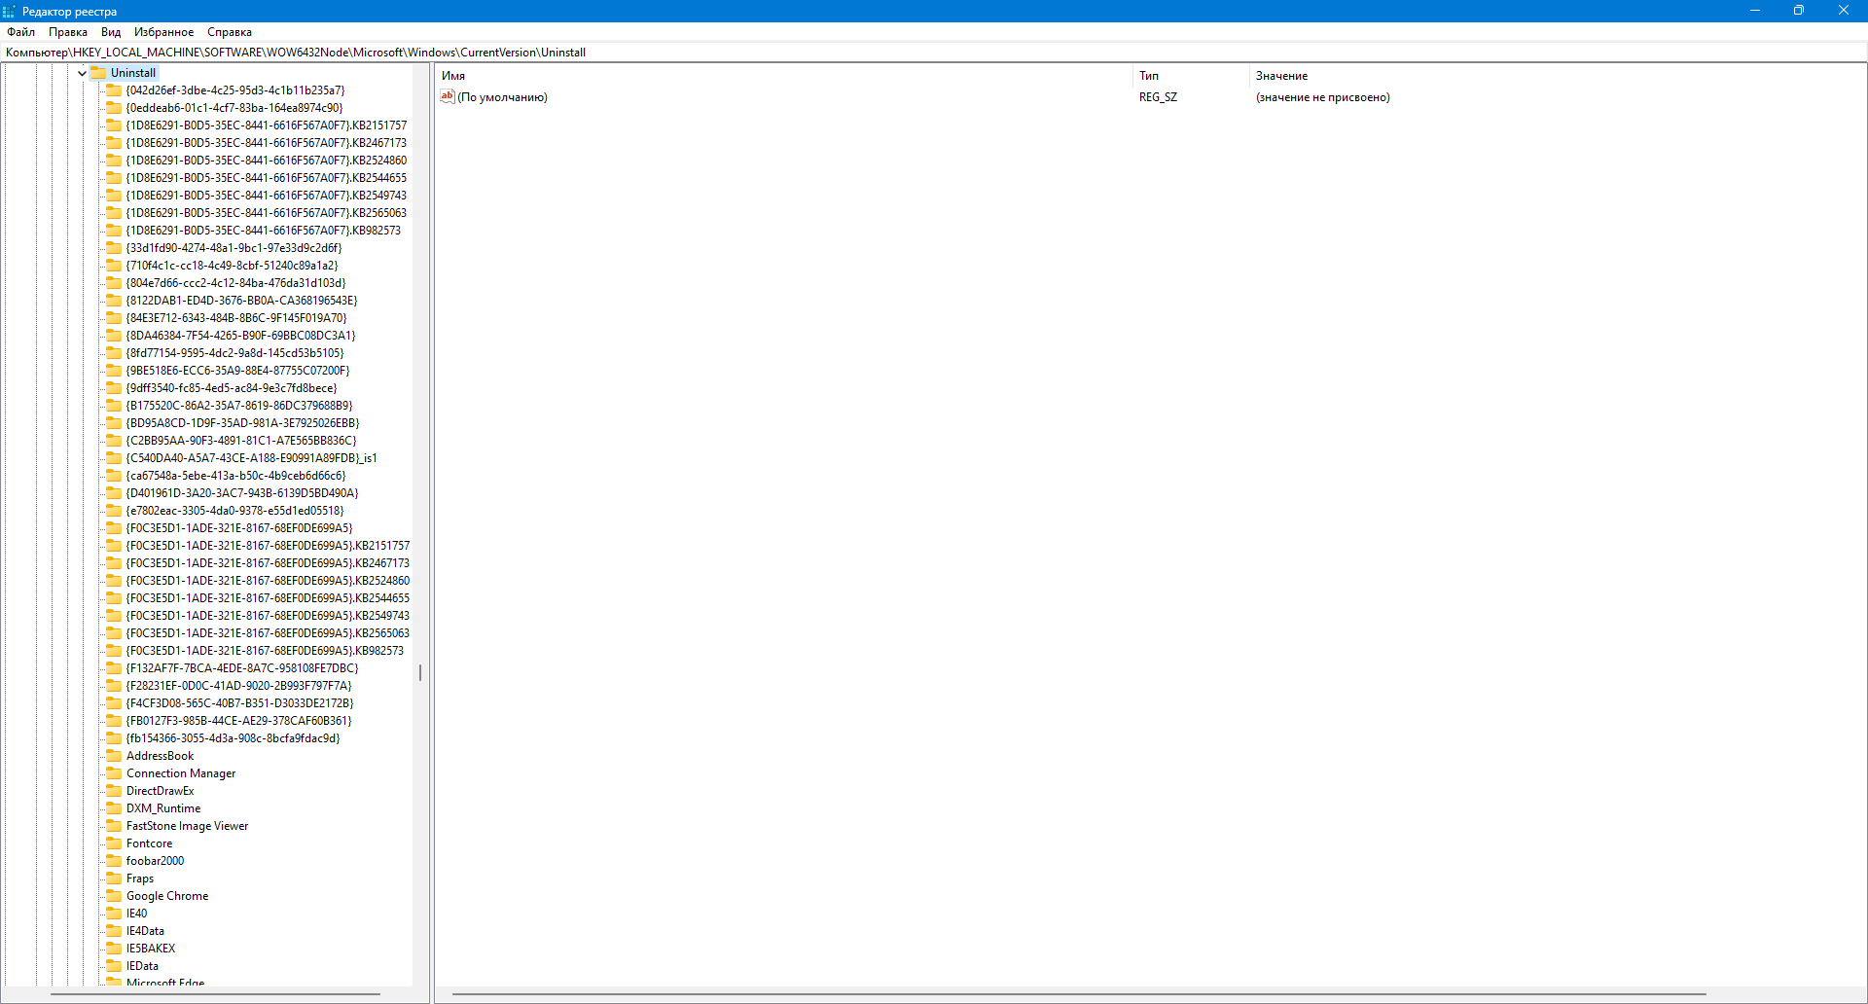Click the string value icon of (По умолчанию)

point(448,96)
